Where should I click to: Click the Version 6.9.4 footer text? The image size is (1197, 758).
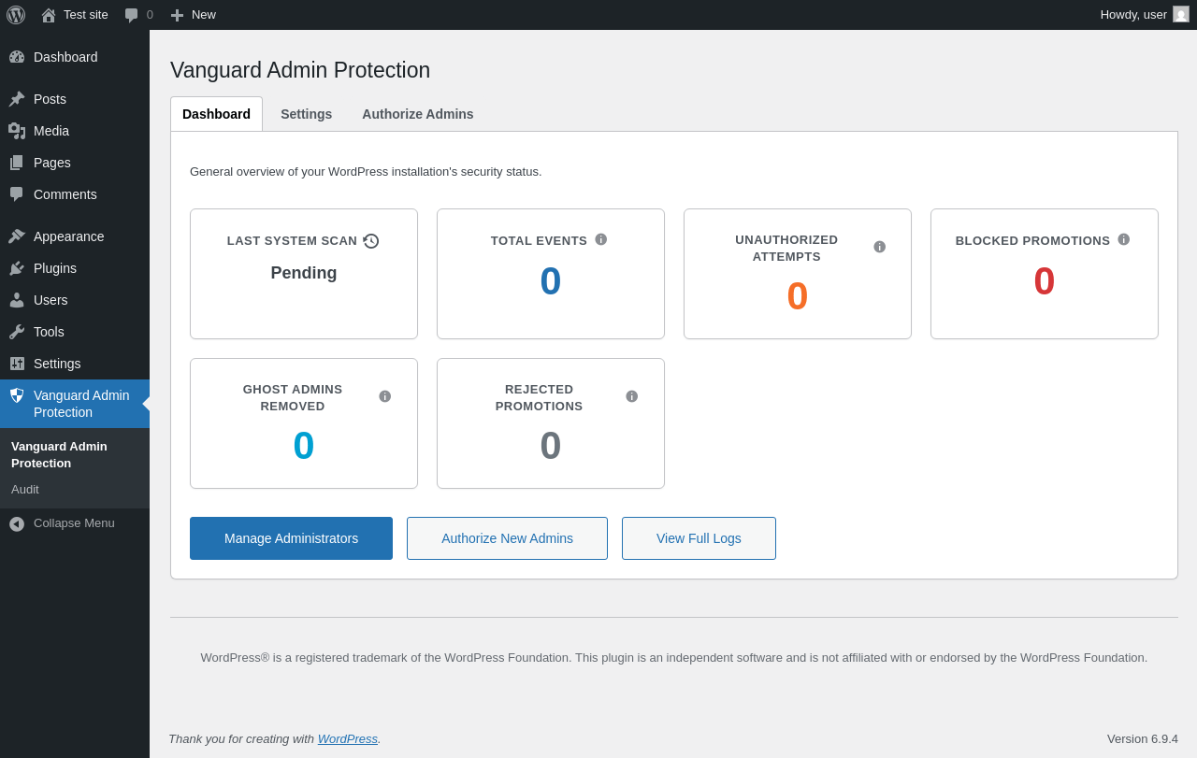pyautogui.click(x=1143, y=738)
